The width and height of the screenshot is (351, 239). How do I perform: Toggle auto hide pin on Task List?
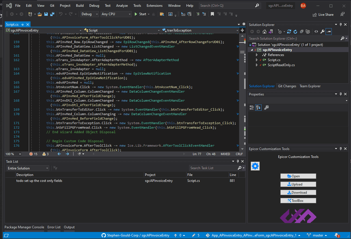click(238, 161)
